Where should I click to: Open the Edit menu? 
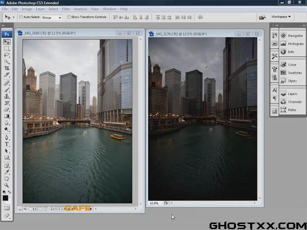pyautogui.click(x=14, y=9)
